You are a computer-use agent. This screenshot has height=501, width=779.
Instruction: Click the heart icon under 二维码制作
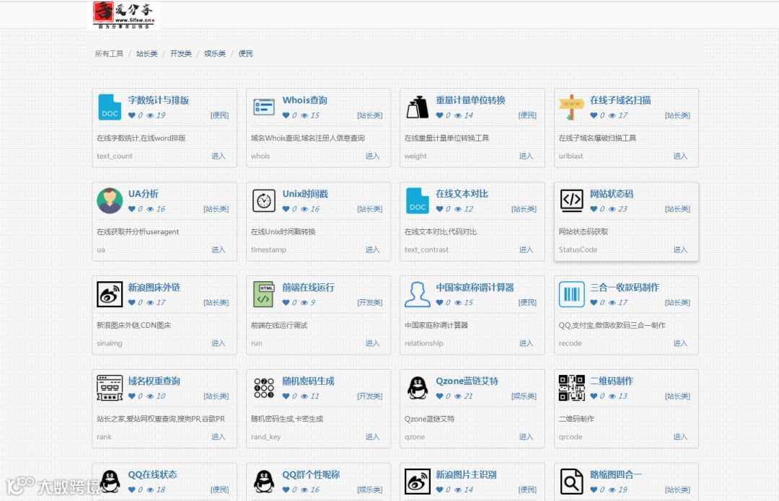tap(594, 396)
